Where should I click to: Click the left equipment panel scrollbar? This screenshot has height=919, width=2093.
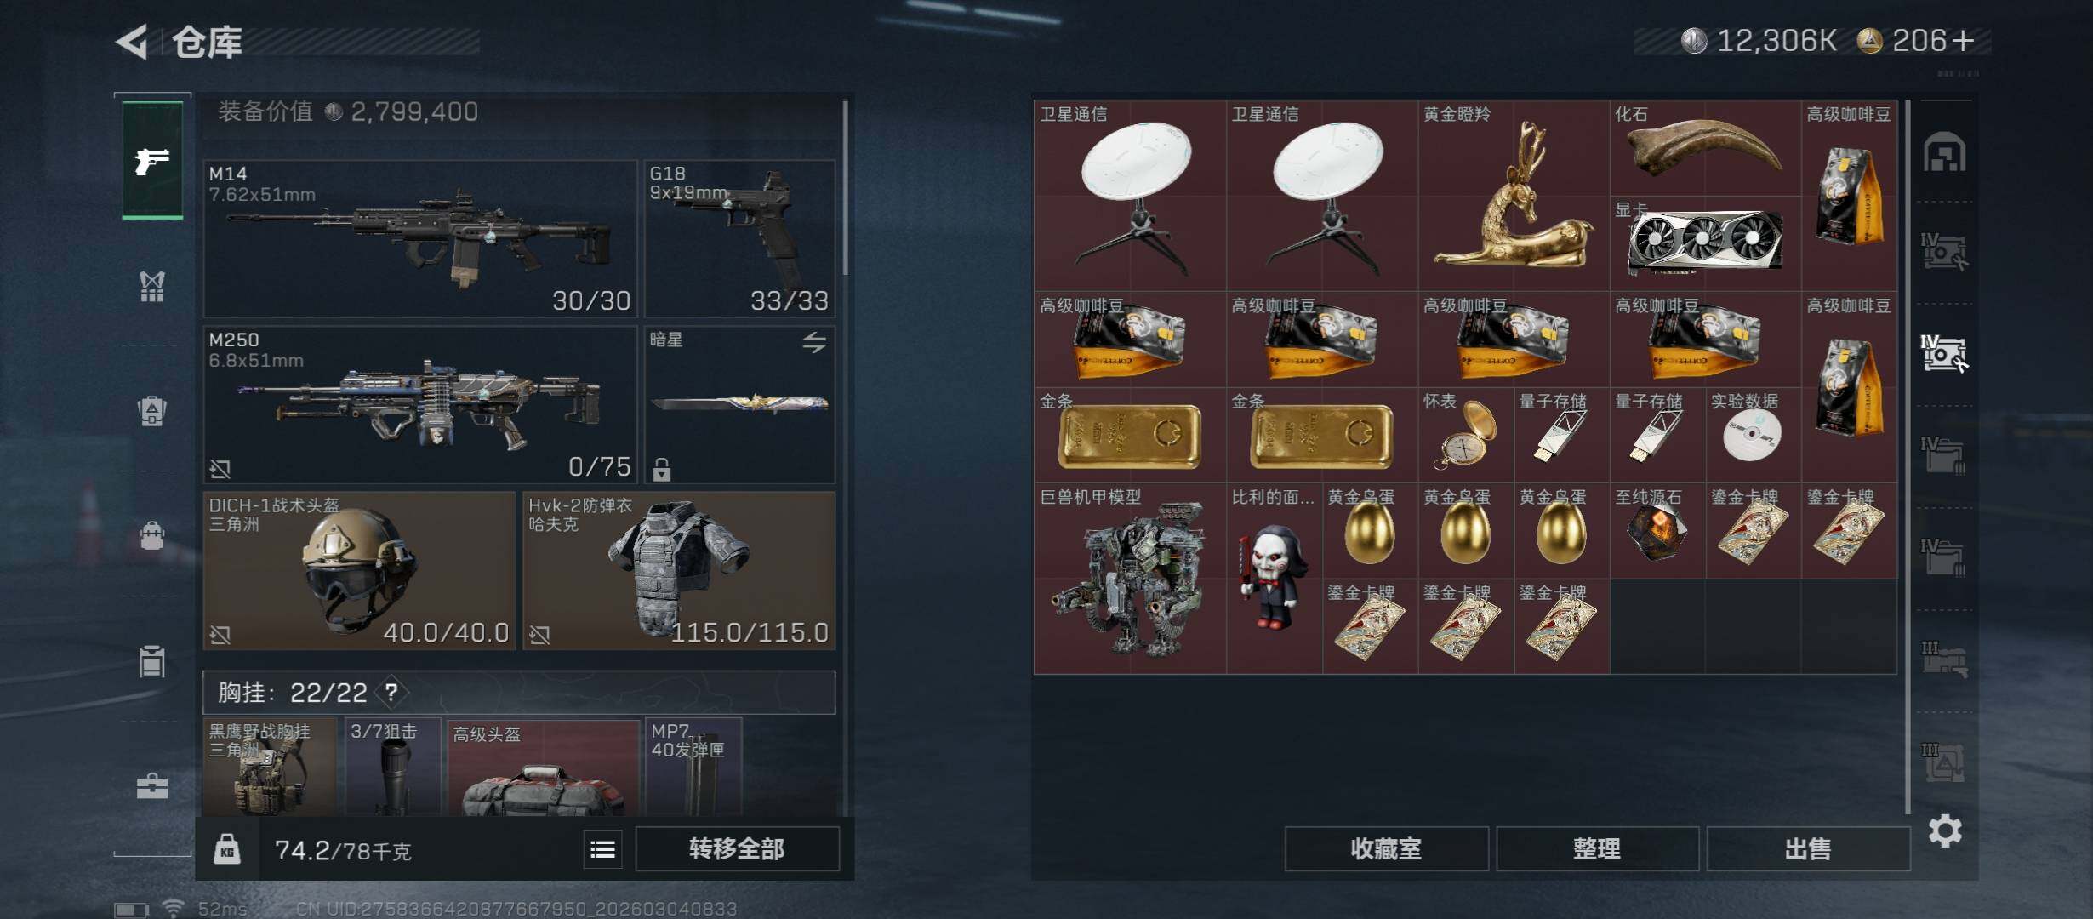tap(845, 189)
